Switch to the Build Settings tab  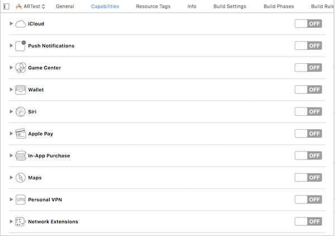[229, 6]
